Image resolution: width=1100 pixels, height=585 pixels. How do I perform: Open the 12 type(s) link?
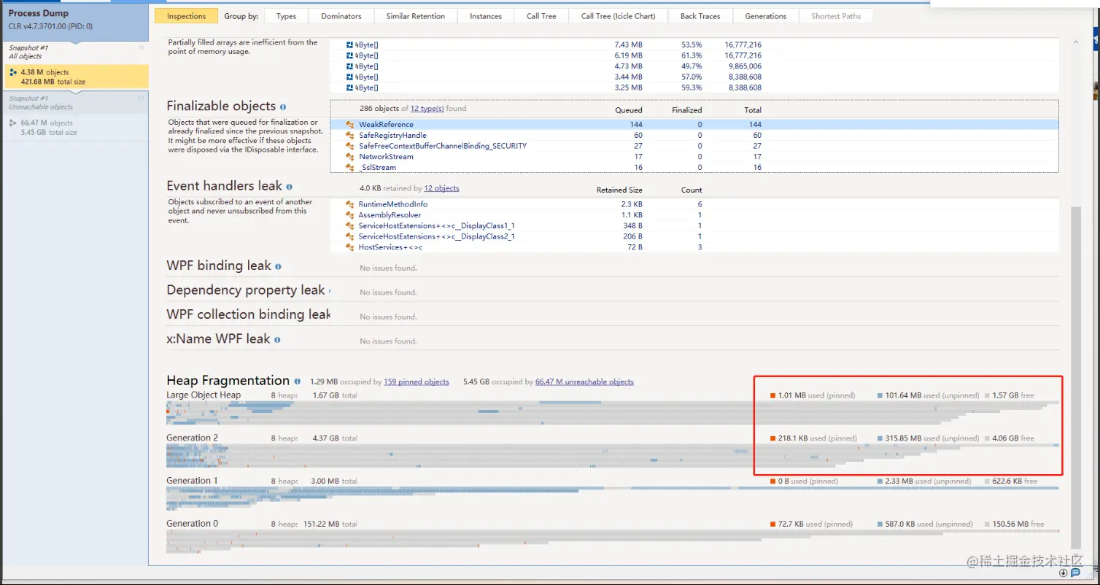pyautogui.click(x=427, y=109)
